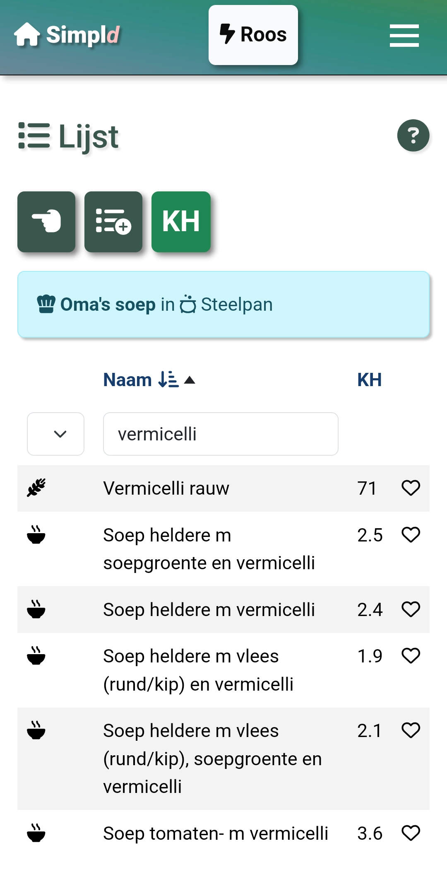Click soup bowl icon beside Soep heldere m vermicelli
Viewport: 447px width, 870px height.
36,609
